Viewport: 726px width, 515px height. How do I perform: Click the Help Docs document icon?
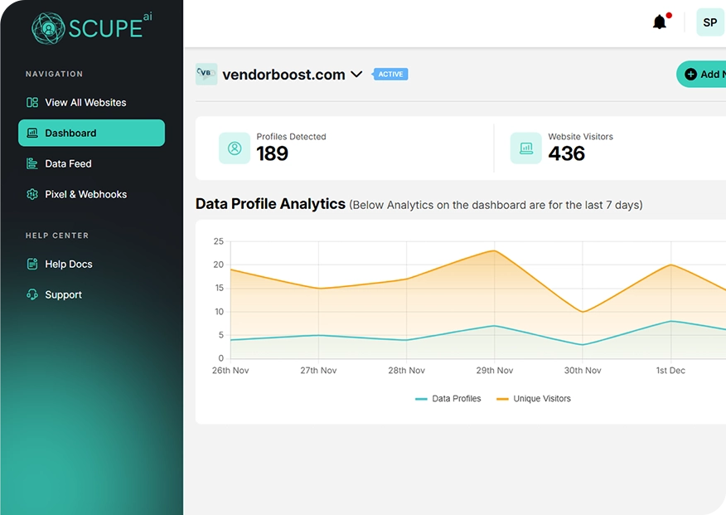point(32,265)
